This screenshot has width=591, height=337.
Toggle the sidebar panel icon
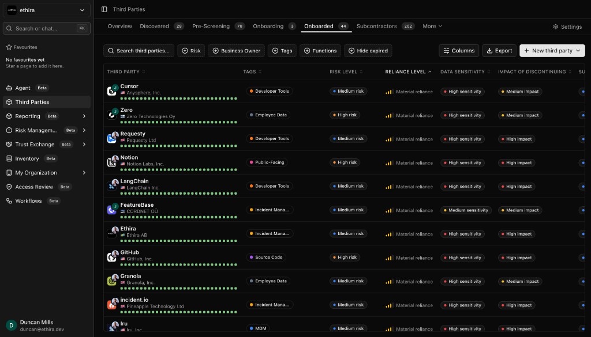(104, 9)
